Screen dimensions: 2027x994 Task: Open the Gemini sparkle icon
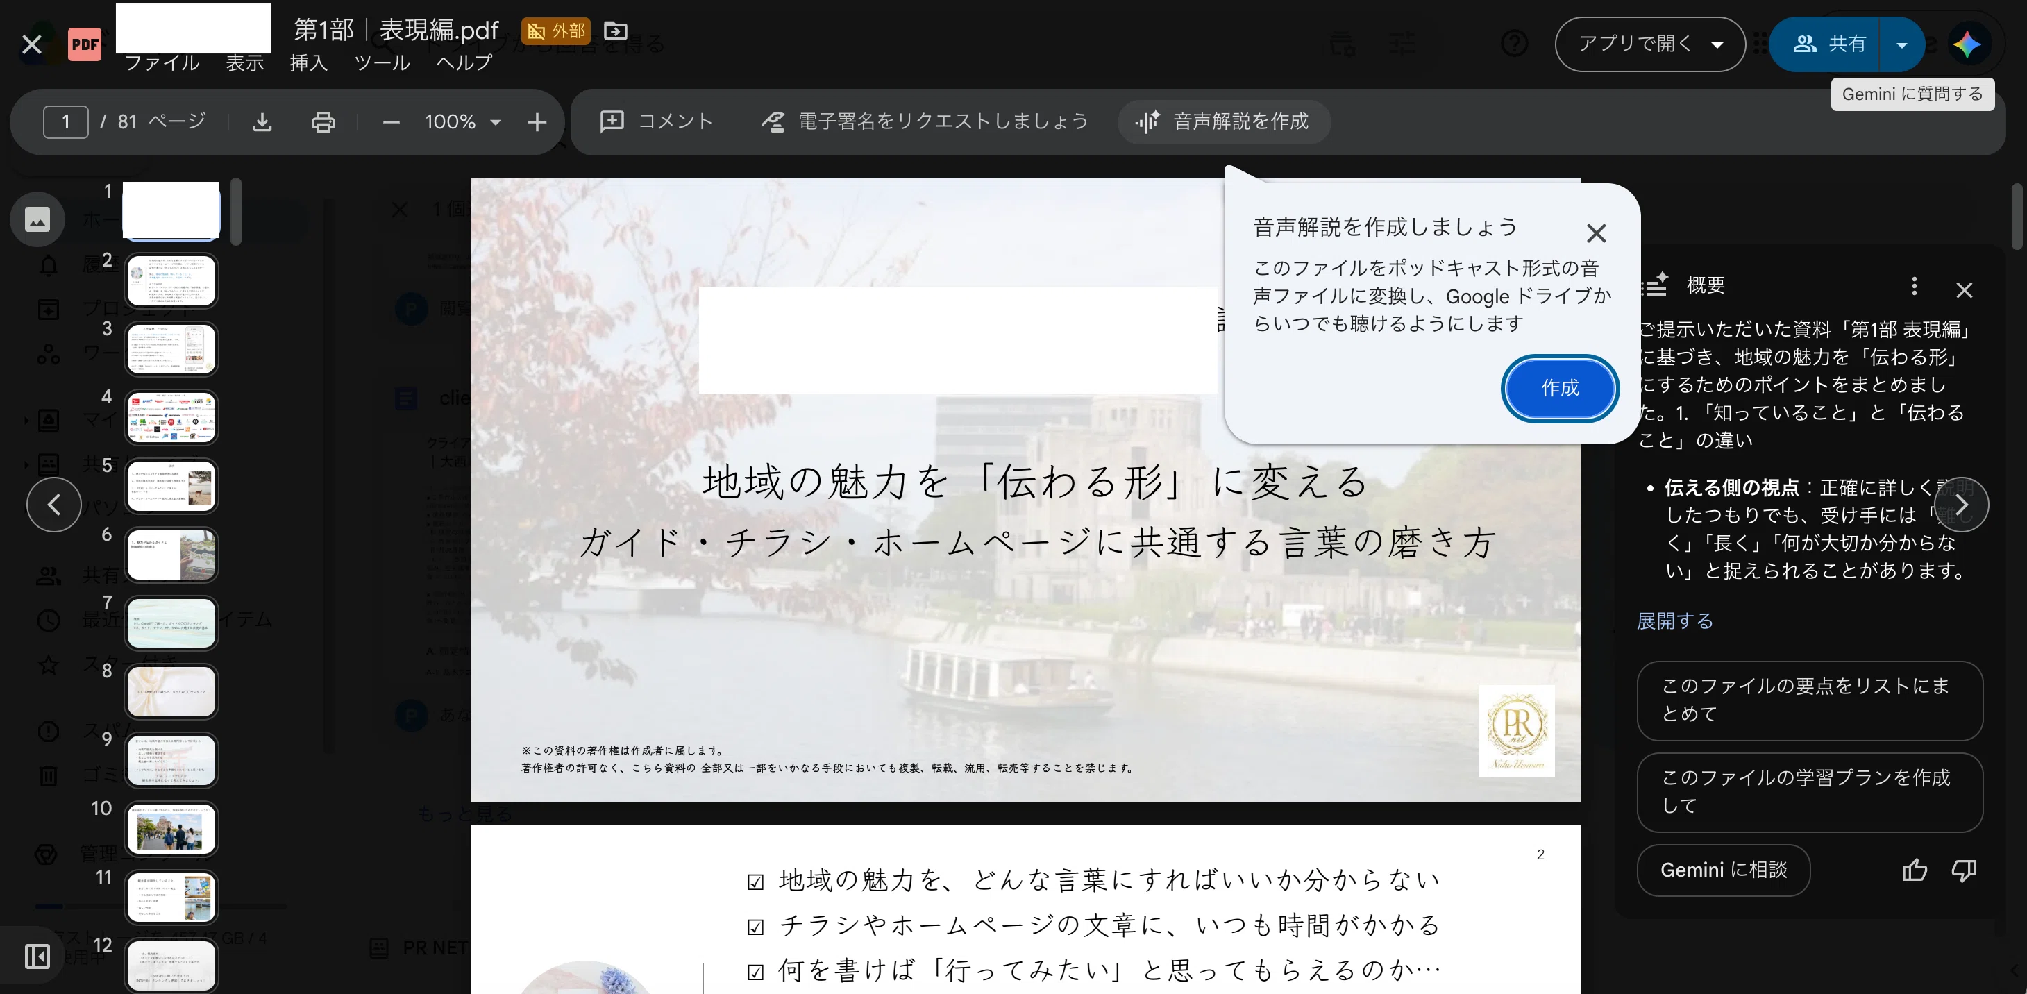tap(1967, 44)
